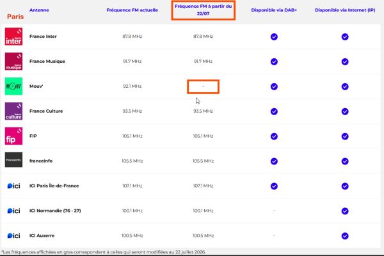Viewport: 384px width, 256px height.
Task: Click the ICI Paris Île-de-France logo
Action: [13, 186]
